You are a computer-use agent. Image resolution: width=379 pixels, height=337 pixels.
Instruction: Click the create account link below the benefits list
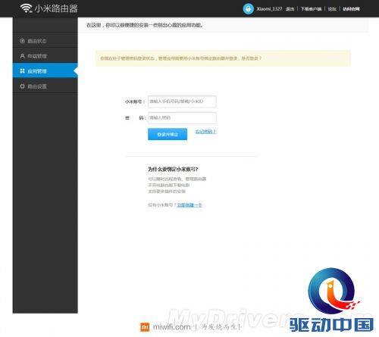coord(189,205)
